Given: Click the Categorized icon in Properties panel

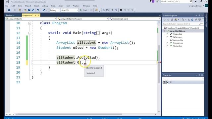Looking at the screenshot, I should [x=164, y=82].
